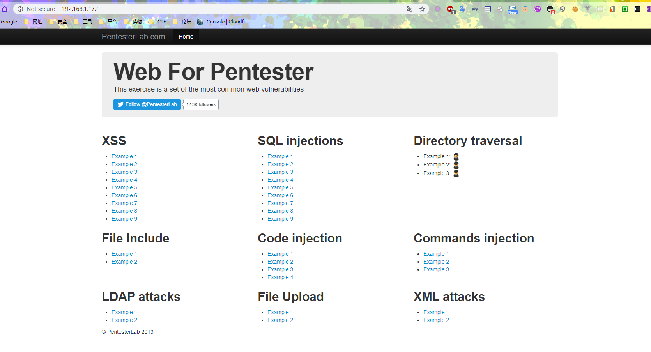
Task: Open the Google bookmark
Action: pos(9,22)
